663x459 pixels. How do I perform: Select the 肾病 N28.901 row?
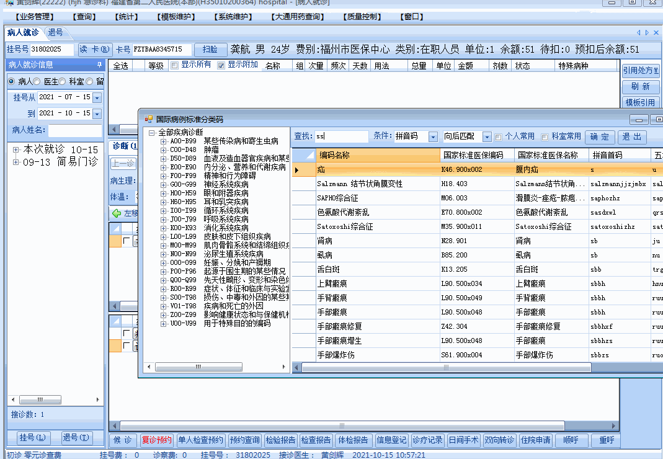pyautogui.click(x=477, y=241)
